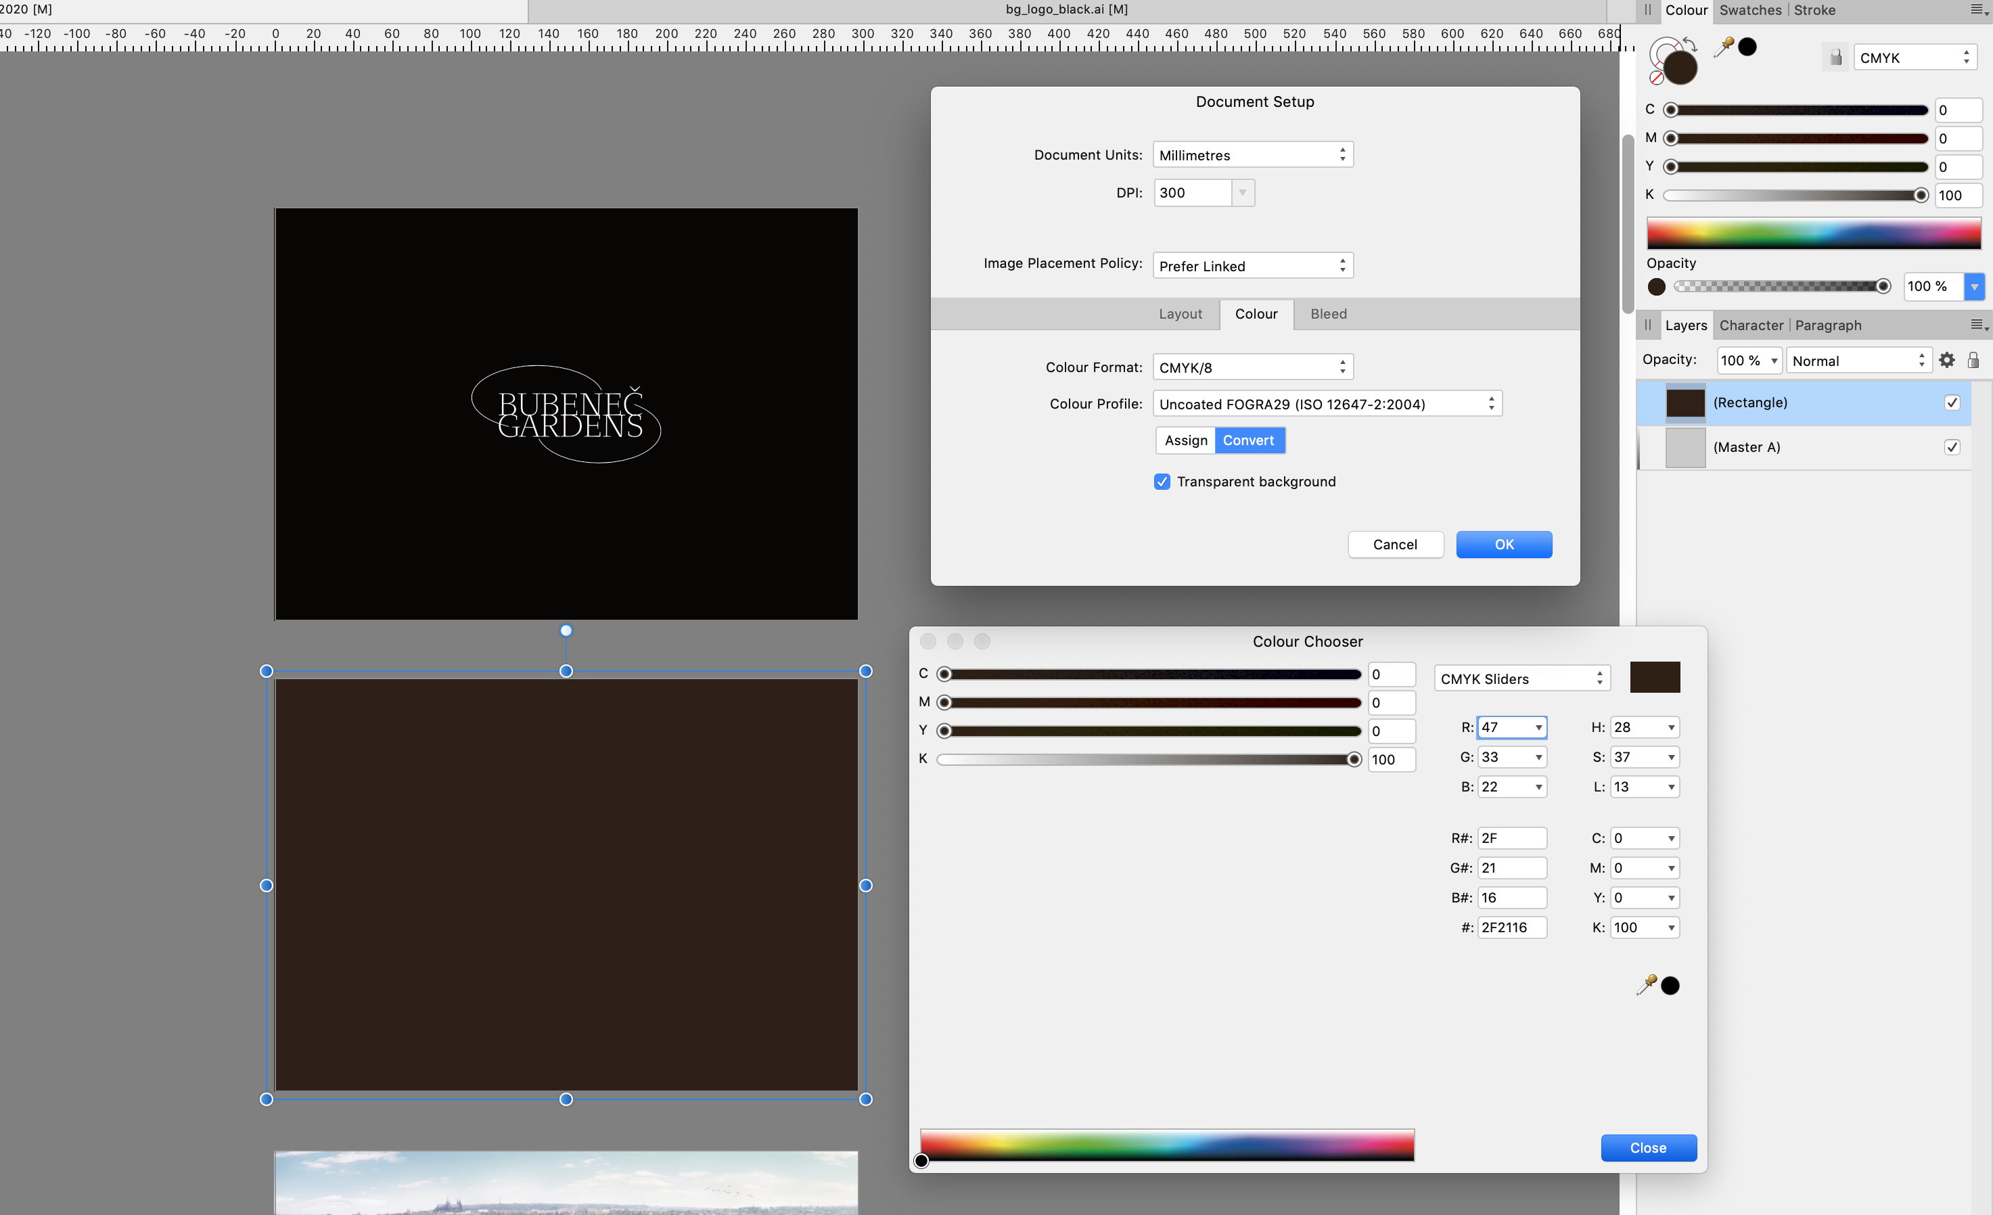Toggle the colour model lock icon
The width and height of the screenshot is (1993, 1215).
tap(1835, 58)
